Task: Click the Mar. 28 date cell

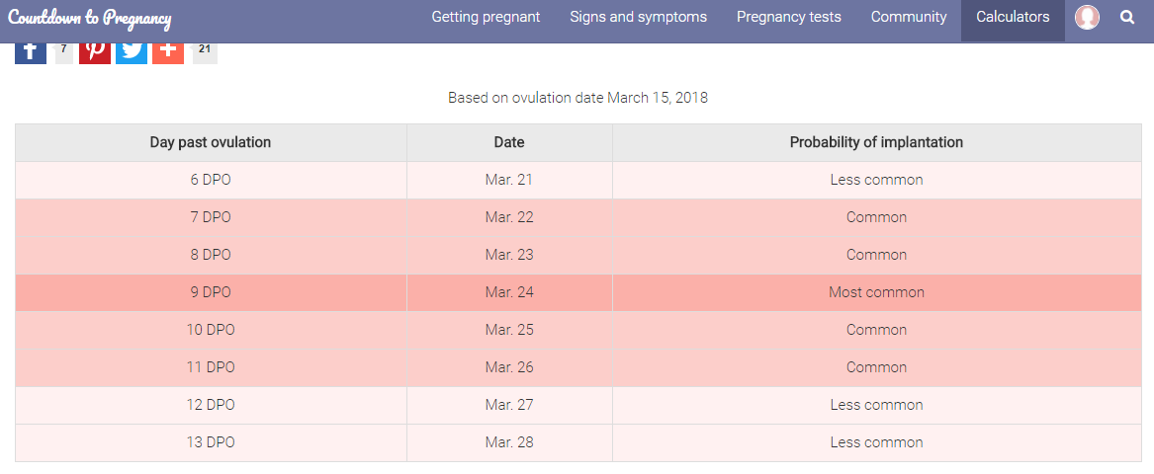Action: click(509, 442)
